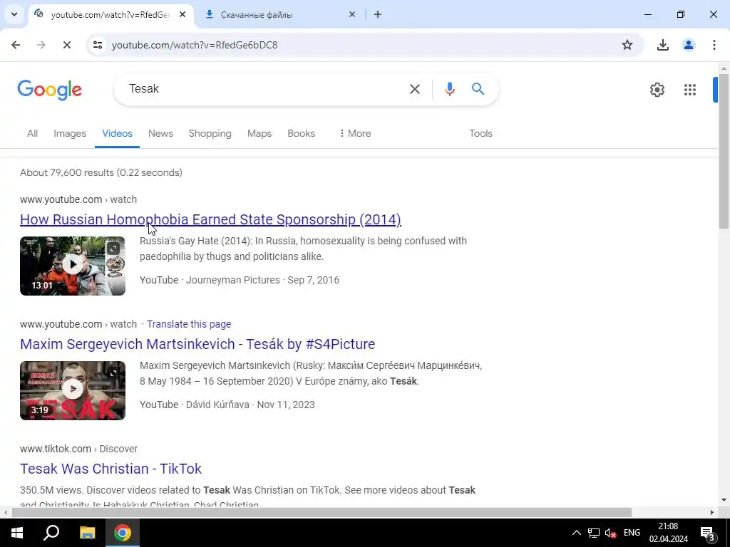Open Chrome downloads icon
Image resolution: width=730 pixels, height=547 pixels.
(662, 45)
